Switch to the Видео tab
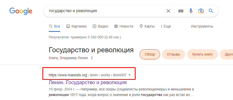The image size is (233, 100). [x=100, y=27]
